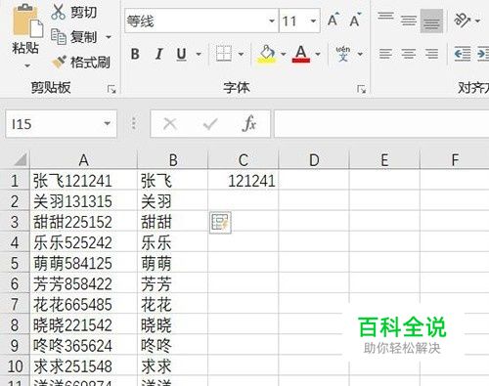This screenshot has height=386, width=489.
Task: Select column C header
Action: click(x=244, y=160)
